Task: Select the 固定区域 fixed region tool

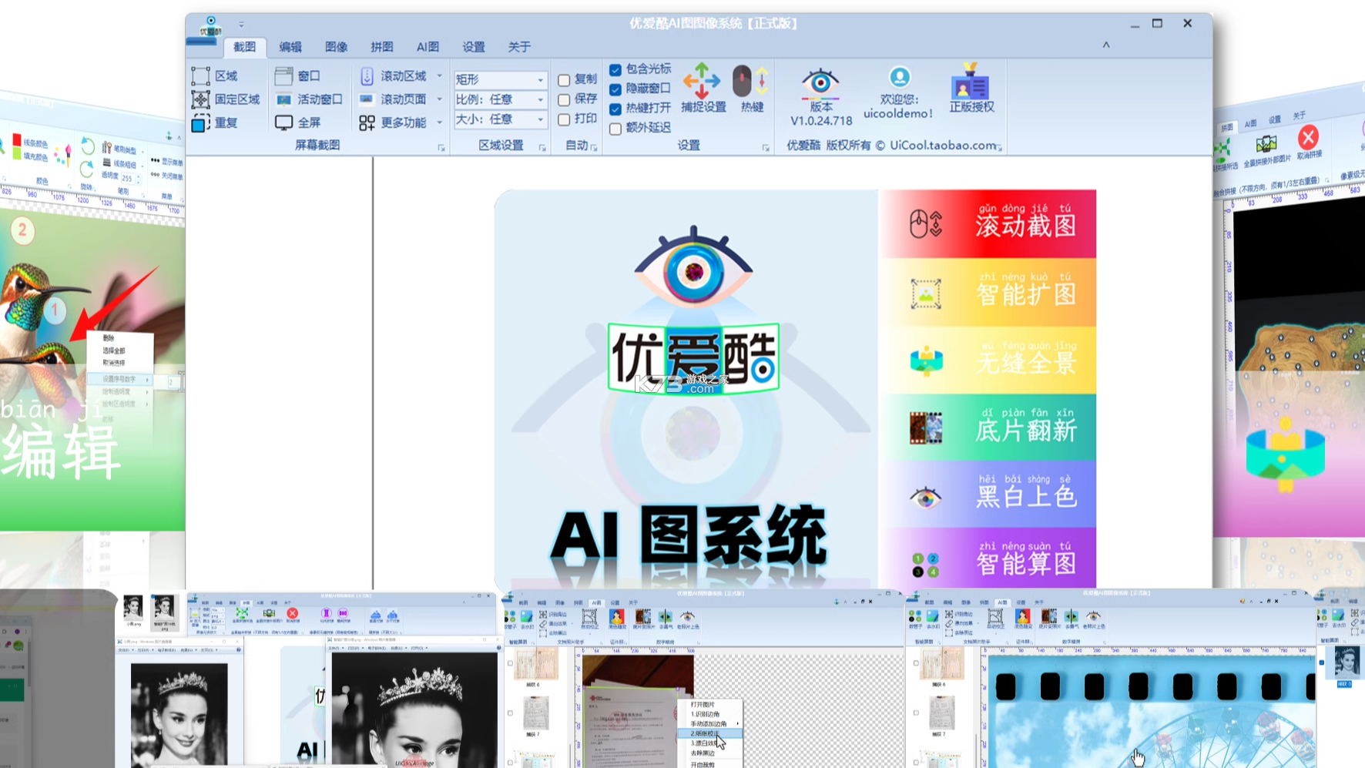Action: (226, 99)
